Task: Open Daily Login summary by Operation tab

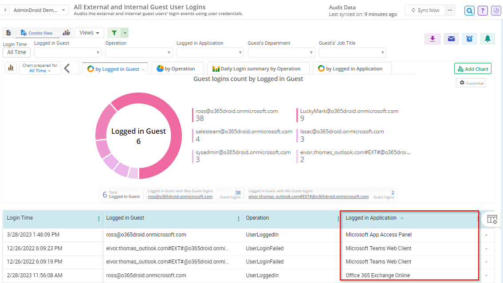Action: point(256,69)
